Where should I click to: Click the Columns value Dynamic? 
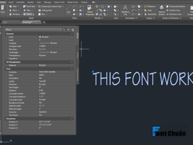(x=42, y=112)
